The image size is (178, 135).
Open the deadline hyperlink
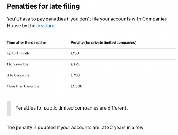[46, 26]
